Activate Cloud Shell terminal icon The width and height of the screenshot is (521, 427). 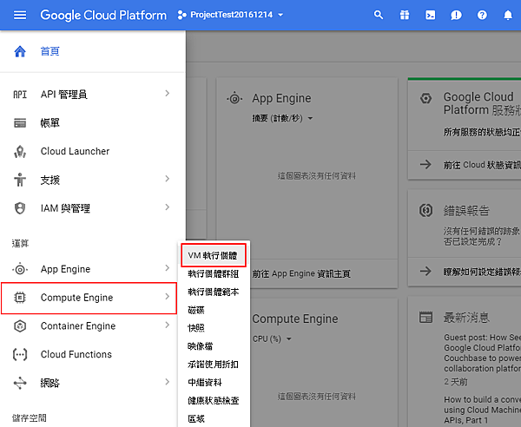[x=430, y=16]
